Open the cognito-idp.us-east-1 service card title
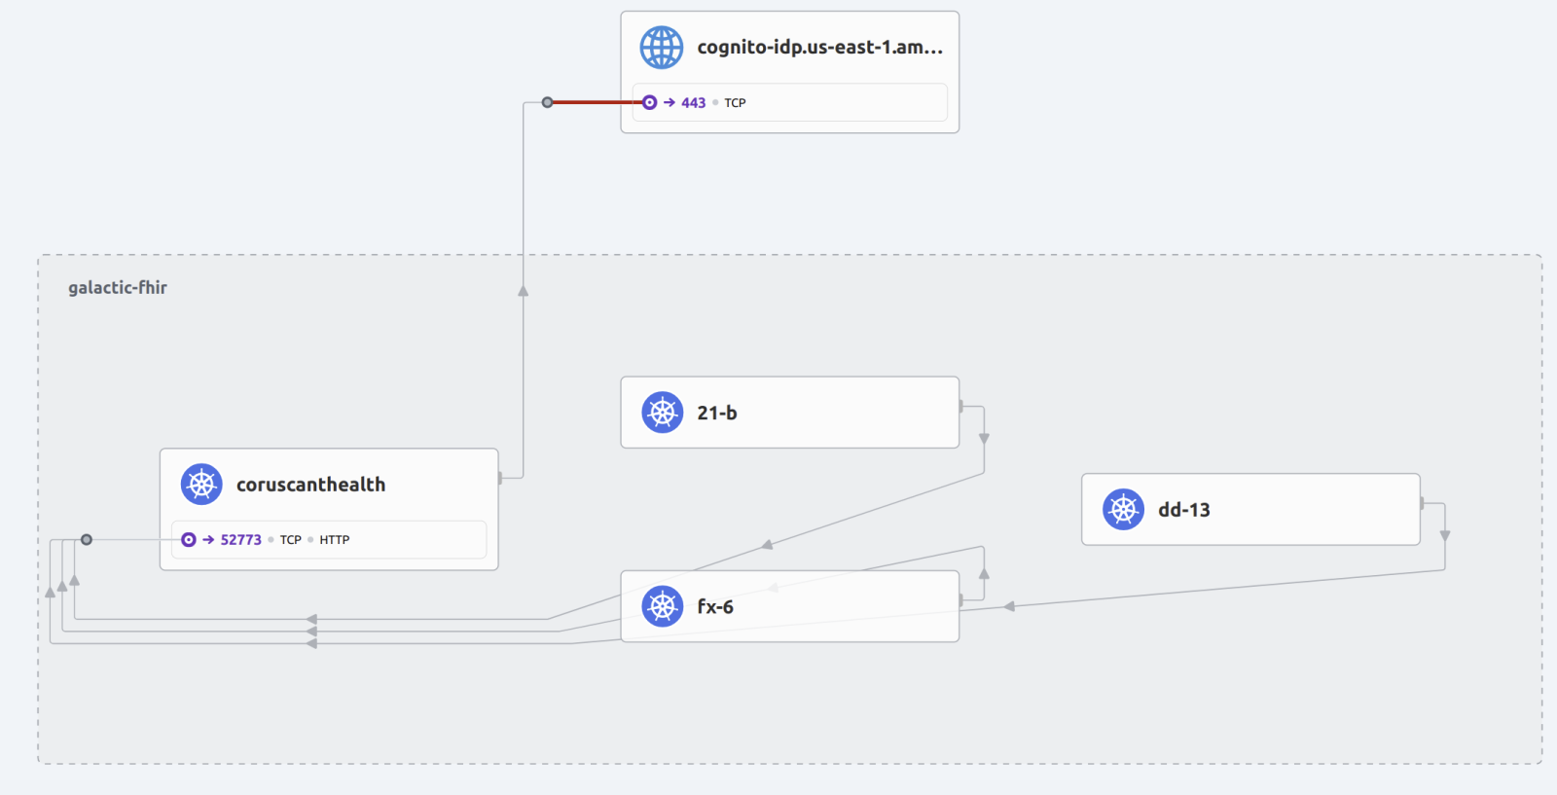Image resolution: width=1557 pixels, height=795 pixels. tap(819, 48)
